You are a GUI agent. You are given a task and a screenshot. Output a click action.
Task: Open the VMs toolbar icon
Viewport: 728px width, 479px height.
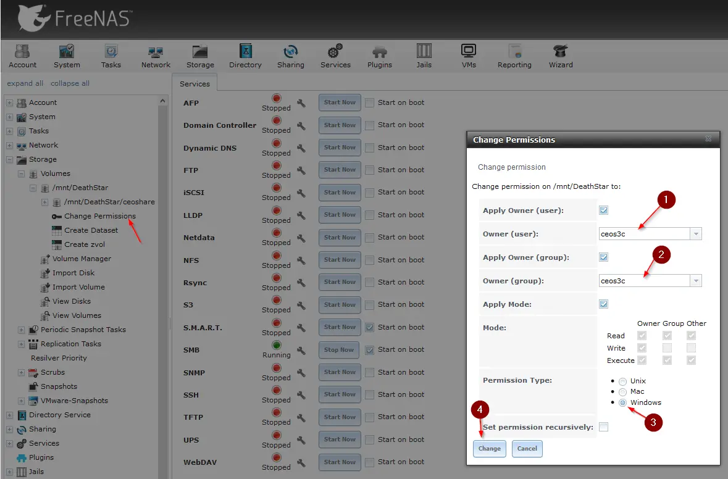pos(469,56)
